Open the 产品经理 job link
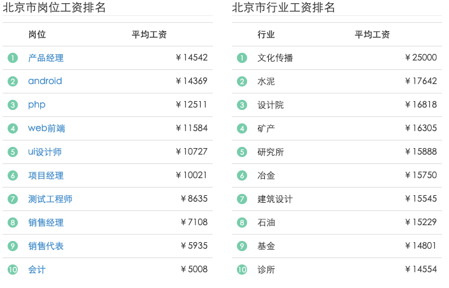Screen dimensions: 449x288 coord(46,58)
